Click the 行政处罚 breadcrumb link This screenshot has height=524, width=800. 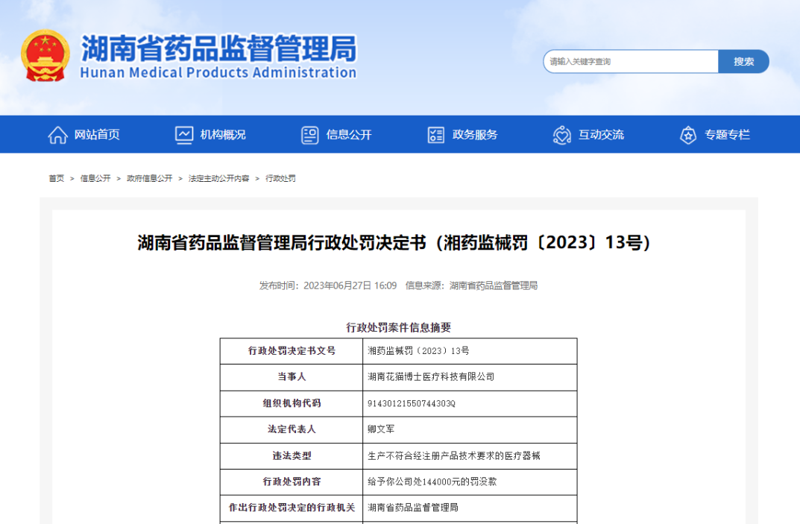(x=280, y=179)
